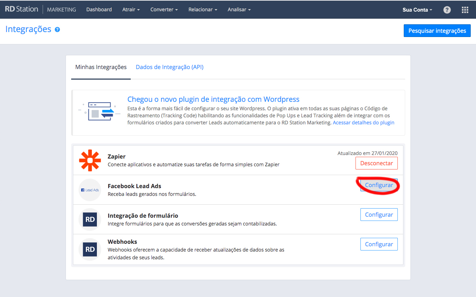
Task: Open the apps grid icon
Action: (x=465, y=10)
